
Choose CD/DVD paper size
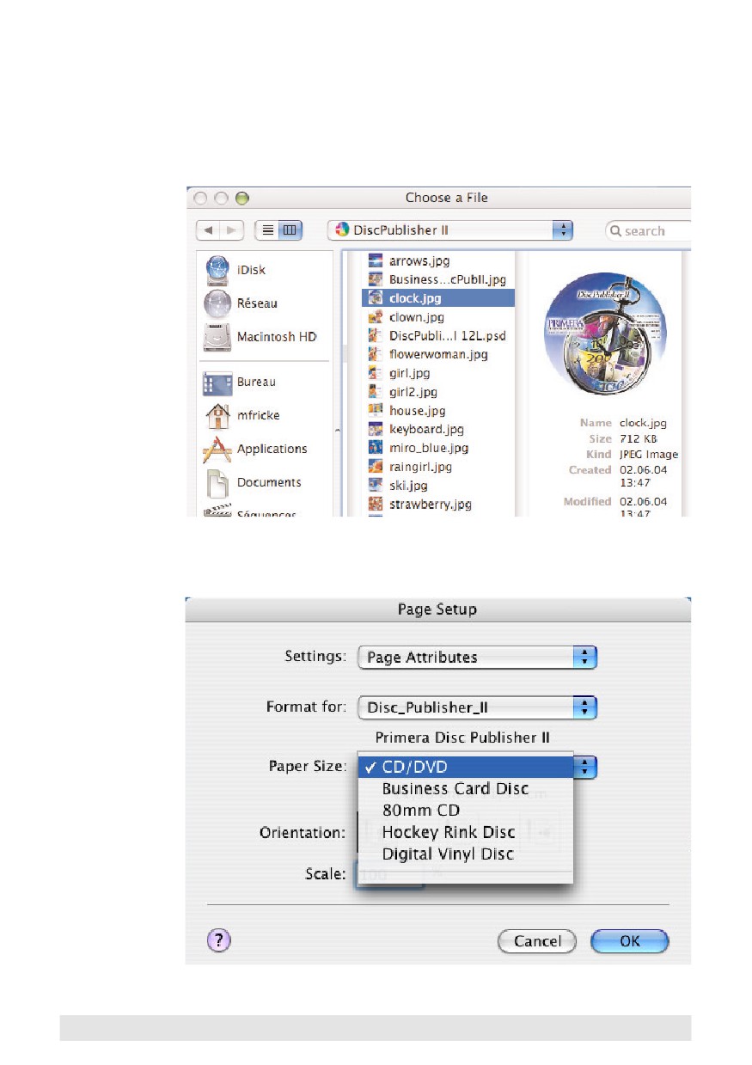coord(465,767)
